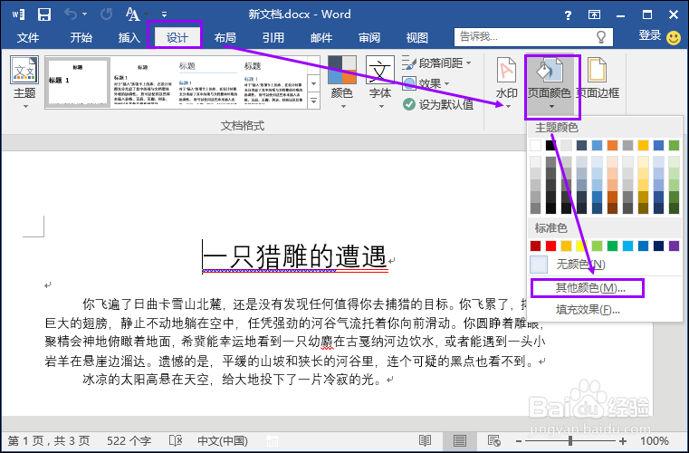Switch to the 布局 Layout tab

pyautogui.click(x=225, y=38)
